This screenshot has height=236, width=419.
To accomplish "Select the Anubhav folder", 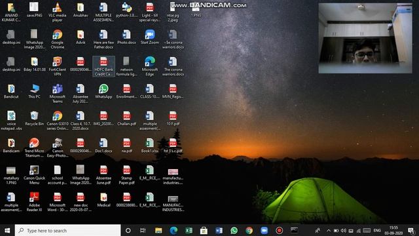I will [x=81, y=10].
